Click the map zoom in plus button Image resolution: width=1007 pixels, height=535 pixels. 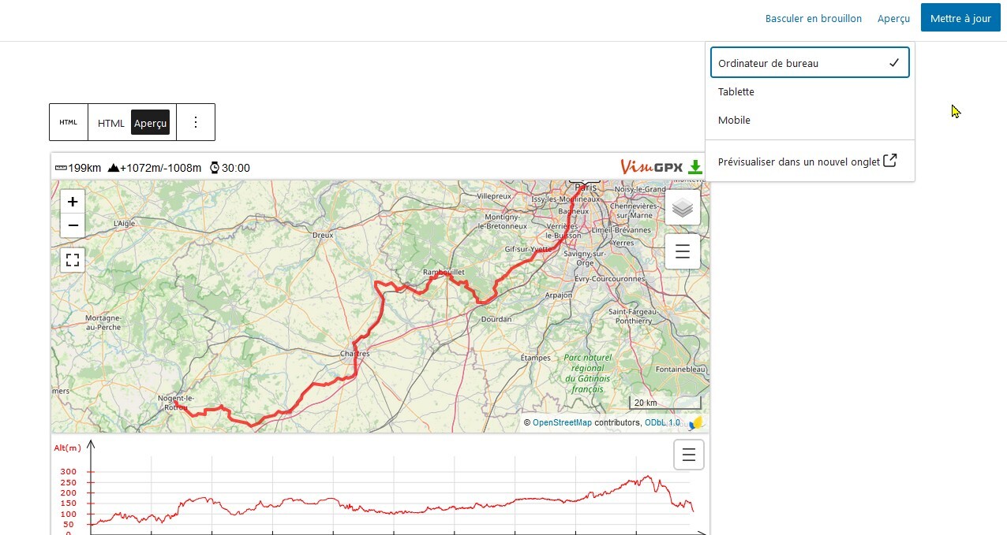73,201
